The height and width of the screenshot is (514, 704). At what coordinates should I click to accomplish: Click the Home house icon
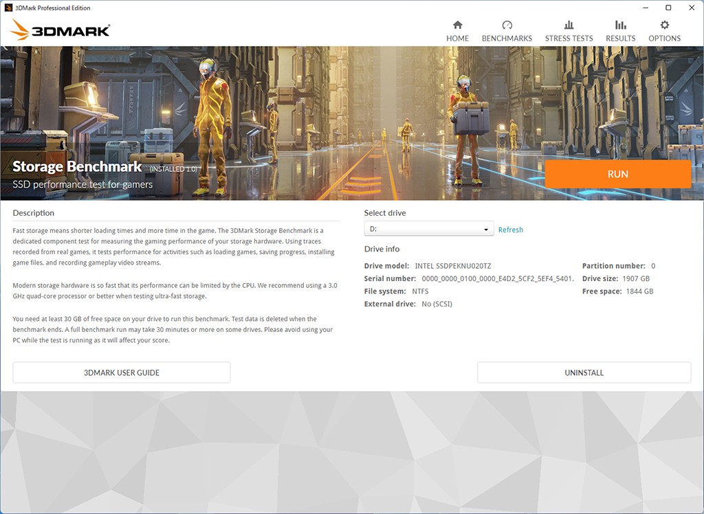click(x=457, y=25)
